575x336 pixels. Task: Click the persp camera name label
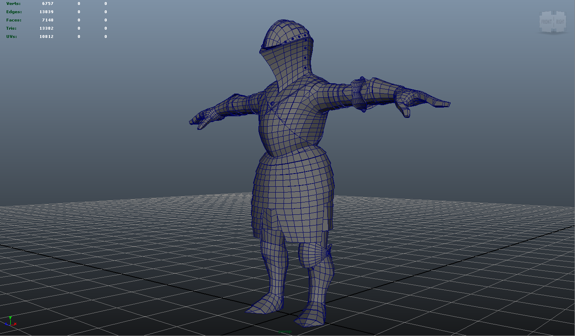(285, 331)
